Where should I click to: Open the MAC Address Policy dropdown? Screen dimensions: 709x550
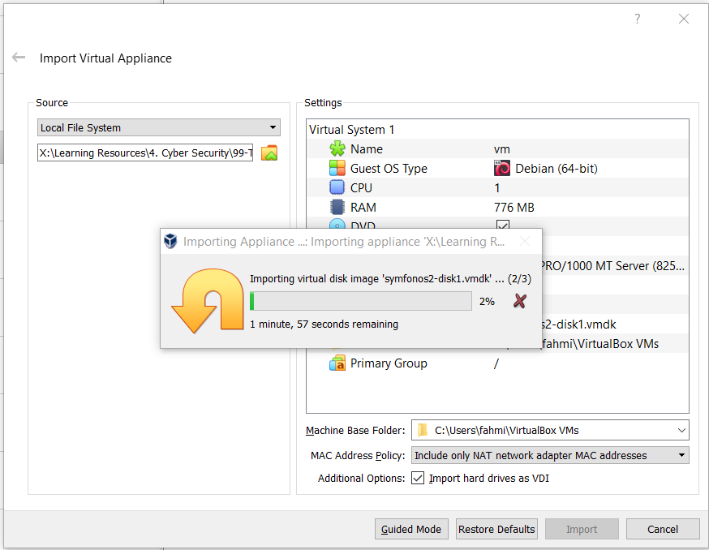[x=550, y=455]
